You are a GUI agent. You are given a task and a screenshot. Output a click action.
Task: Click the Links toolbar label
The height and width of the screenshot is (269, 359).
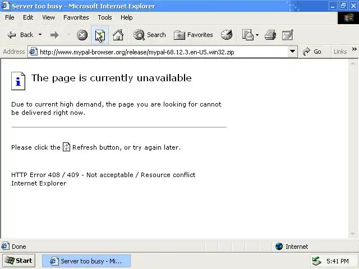pyautogui.click(x=340, y=52)
